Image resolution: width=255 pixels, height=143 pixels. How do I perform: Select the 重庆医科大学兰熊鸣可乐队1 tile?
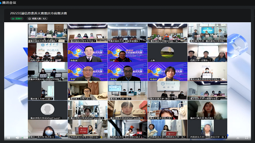point(208,91)
